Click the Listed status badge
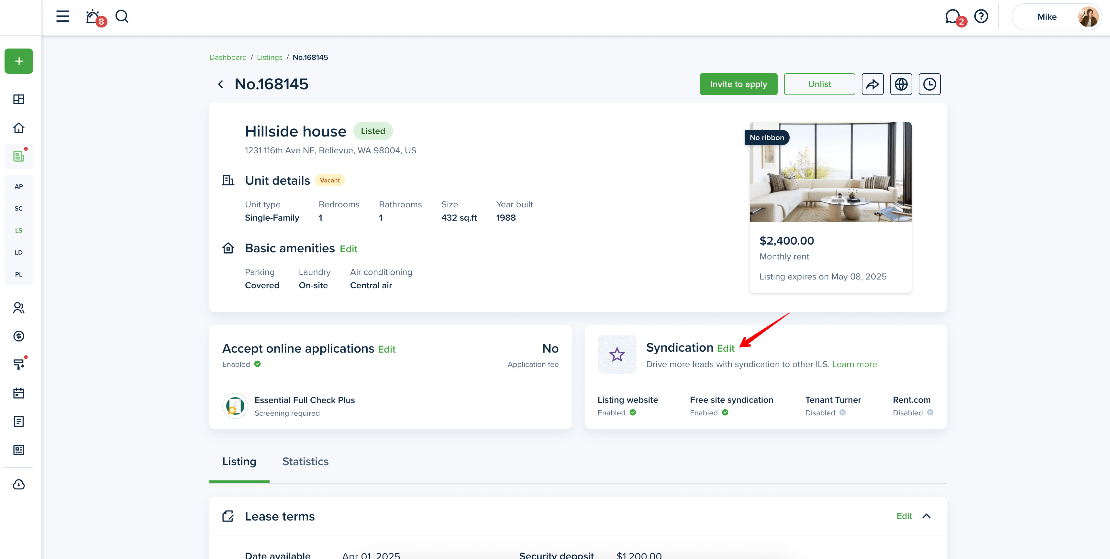Viewport: 1110px width, 559px height. coord(373,131)
